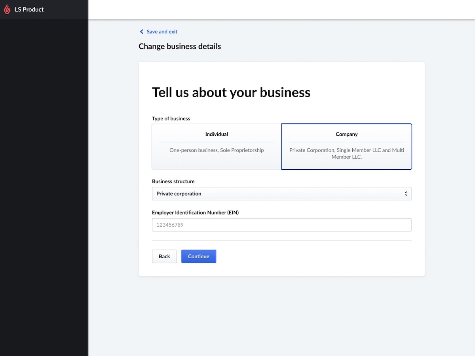Click the Tell us about your business heading
The width and height of the screenshot is (475, 356).
click(x=231, y=92)
